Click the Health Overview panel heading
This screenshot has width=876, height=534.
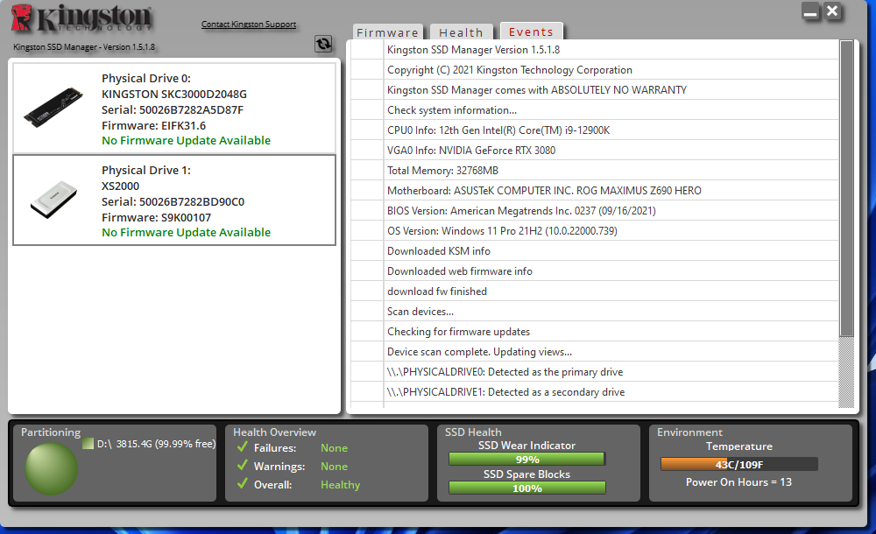(x=274, y=432)
